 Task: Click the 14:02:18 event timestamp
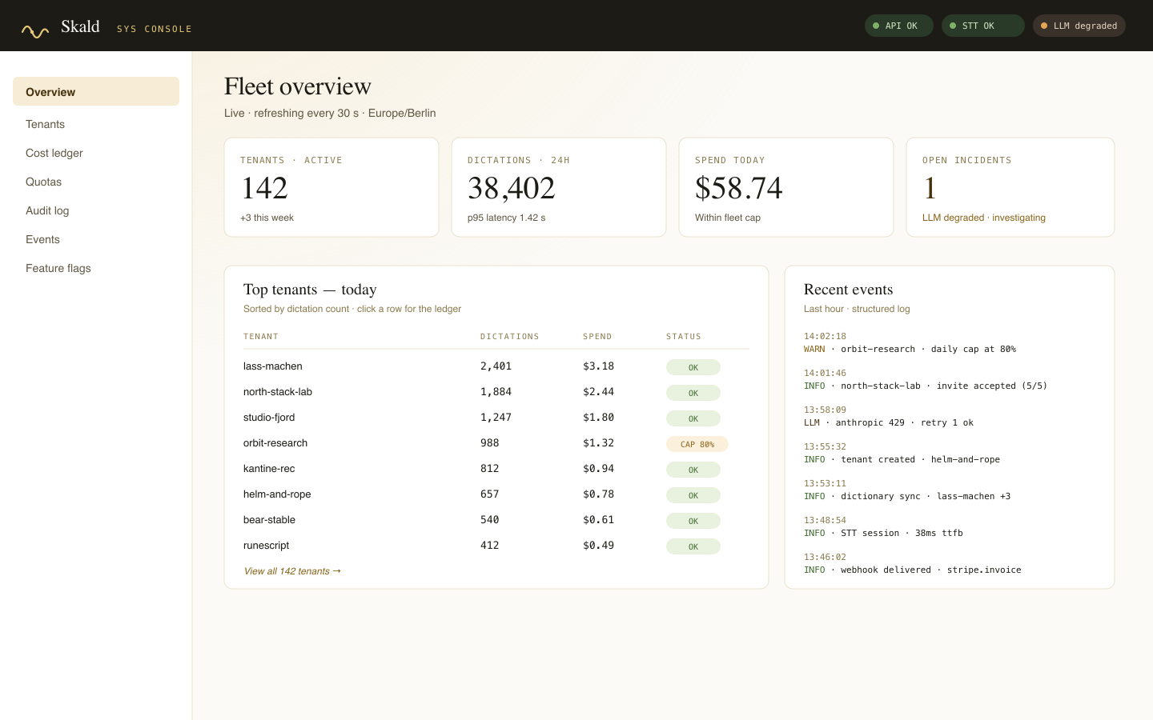click(825, 337)
